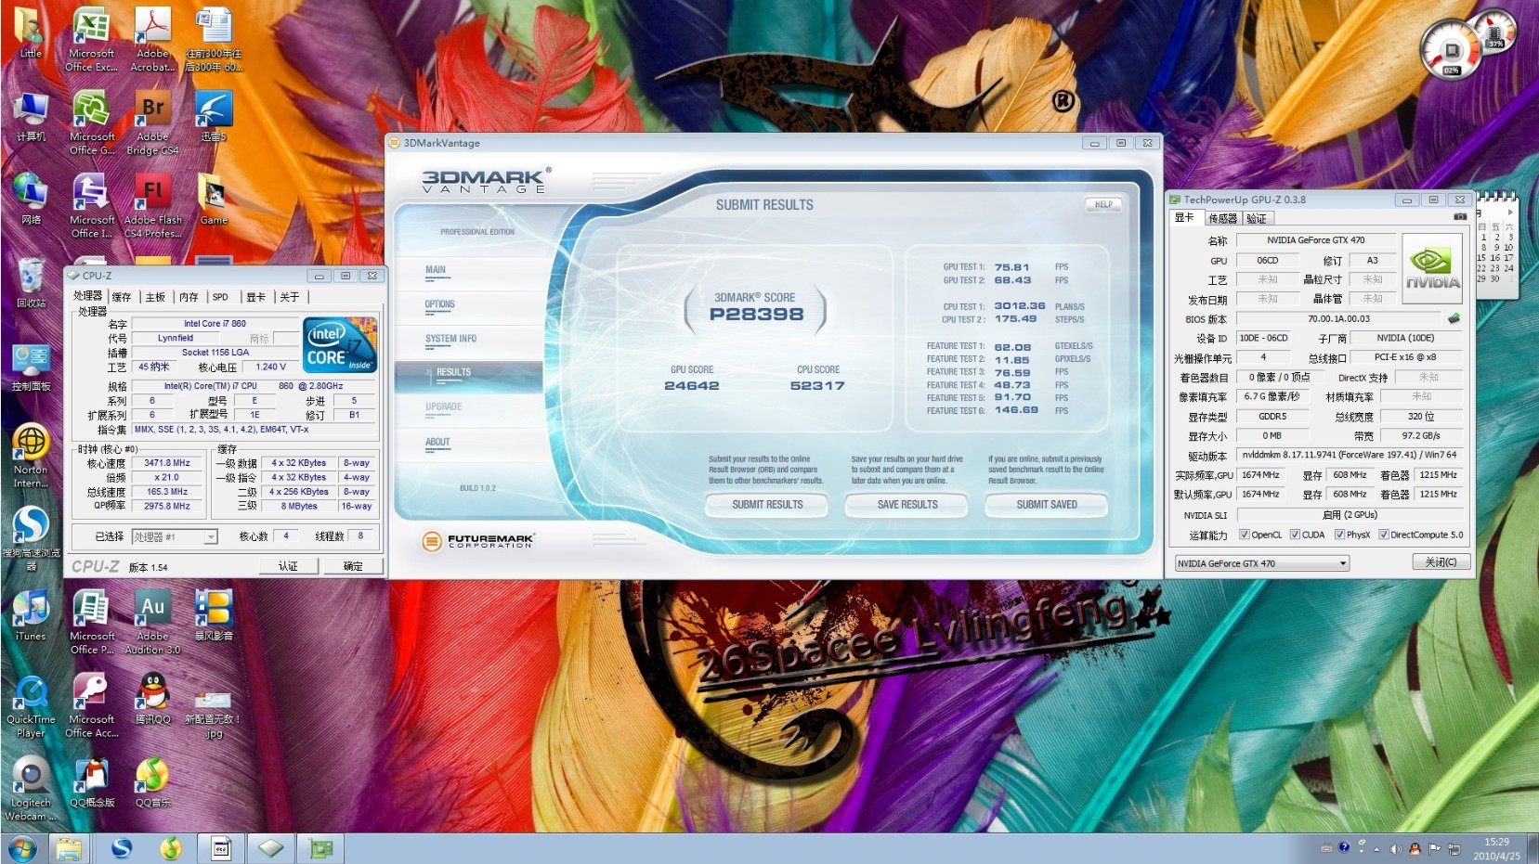Open the 关于 tab in CPU-Z
The image size is (1539, 864).
(x=290, y=297)
